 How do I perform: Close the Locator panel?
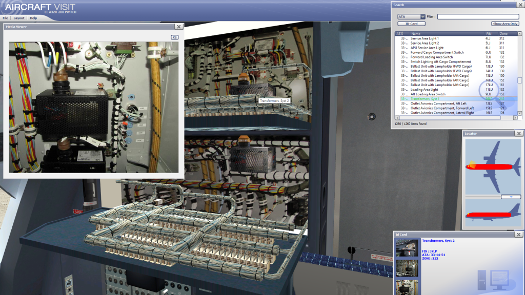click(519, 134)
